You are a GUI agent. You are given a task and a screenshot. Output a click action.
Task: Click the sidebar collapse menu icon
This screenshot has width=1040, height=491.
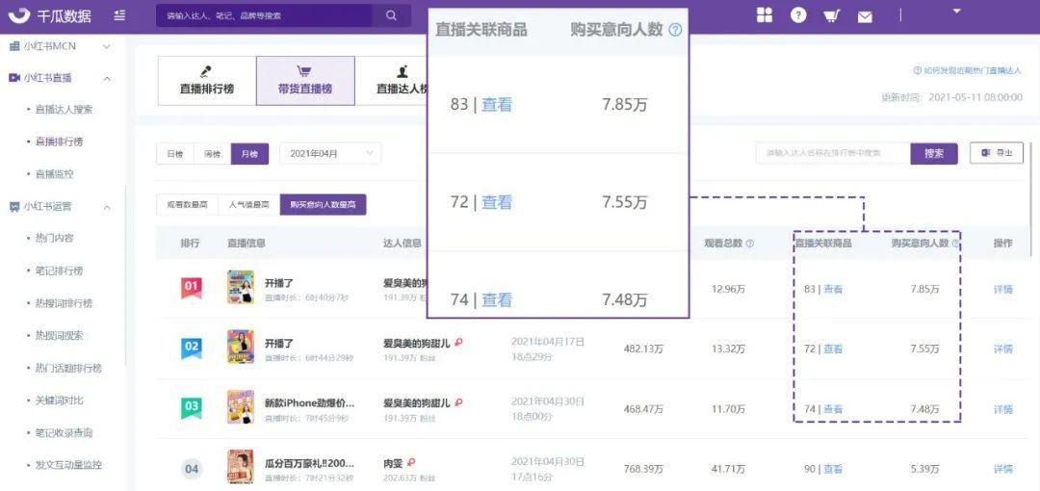(118, 15)
